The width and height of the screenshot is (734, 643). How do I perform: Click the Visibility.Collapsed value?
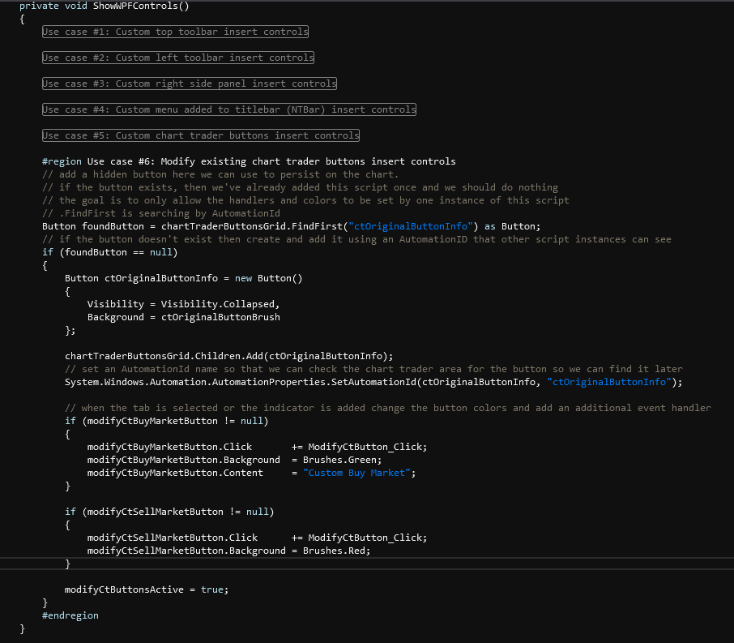point(220,304)
